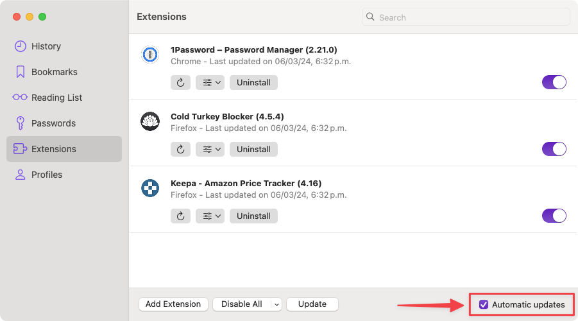Image resolution: width=578 pixels, height=321 pixels.
Task: Open Profiles in the sidebar
Action: [64, 175]
